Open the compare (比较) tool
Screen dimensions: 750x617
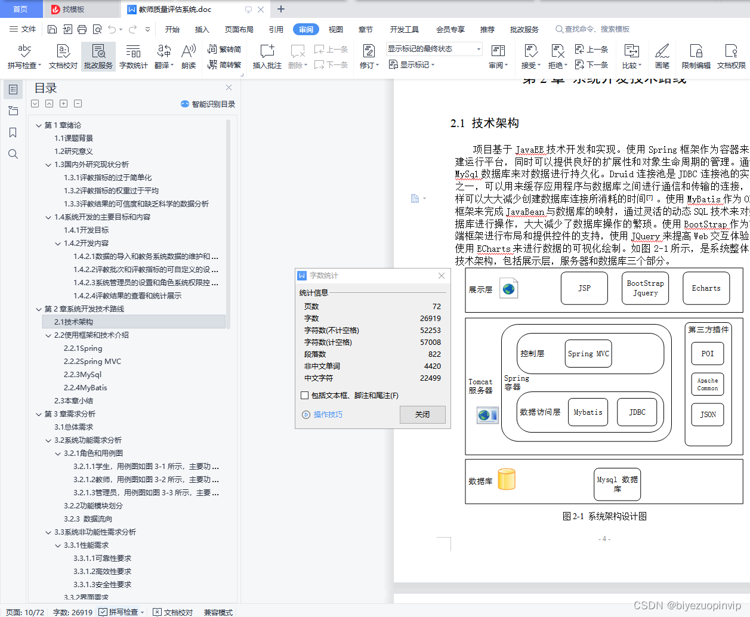coord(632,57)
